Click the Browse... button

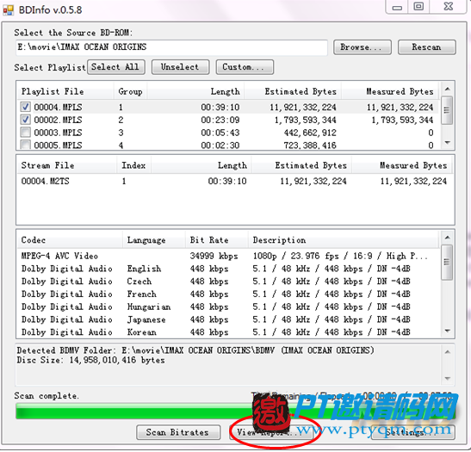click(x=363, y=47)
